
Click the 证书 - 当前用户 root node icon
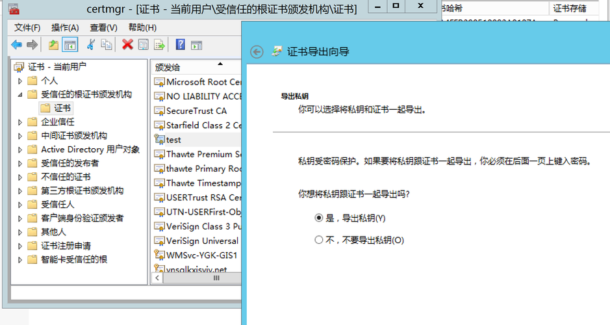[x=19, y=67]
